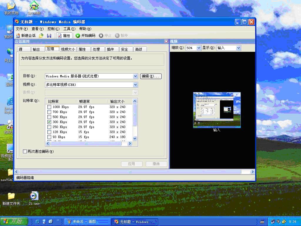Open the 缩放 zoom 50% dropdown
Screen dimensions: 301x226
(199, 48)
